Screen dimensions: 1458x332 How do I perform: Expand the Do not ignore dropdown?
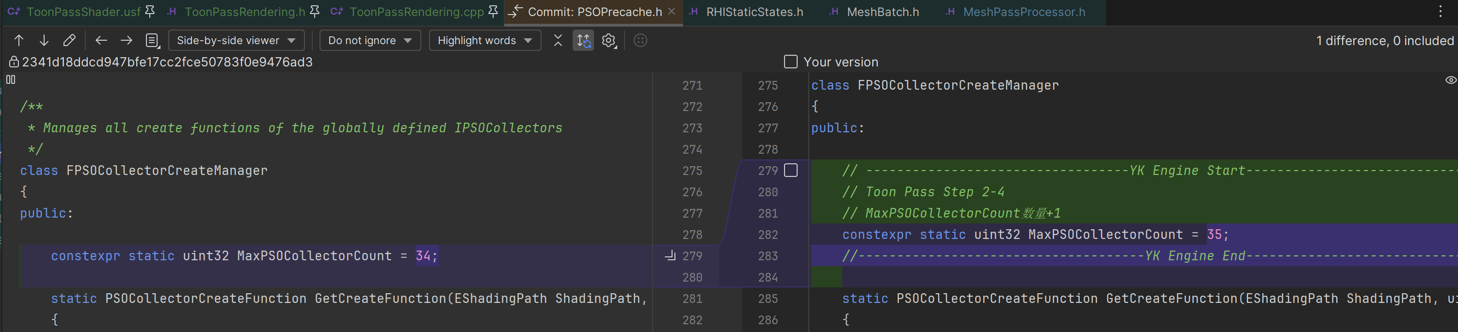pyautogui.click(x=369, y=40)
